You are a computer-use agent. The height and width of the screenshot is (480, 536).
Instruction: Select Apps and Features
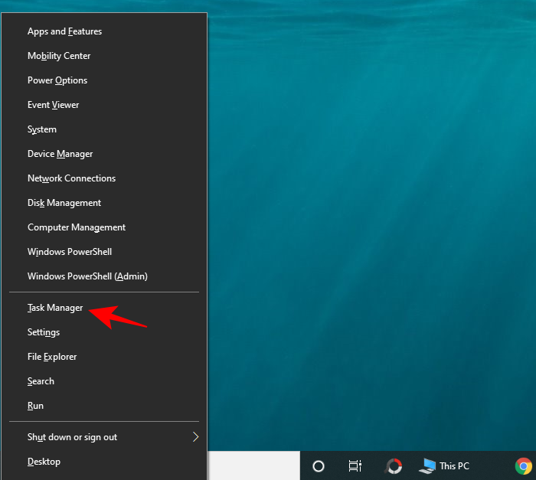[64, 31]
